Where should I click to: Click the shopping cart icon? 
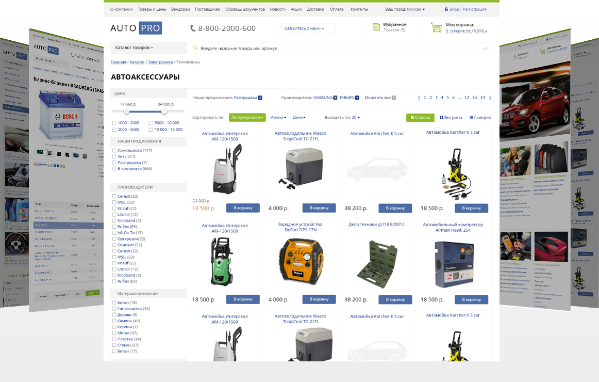(x=437, y=28)
